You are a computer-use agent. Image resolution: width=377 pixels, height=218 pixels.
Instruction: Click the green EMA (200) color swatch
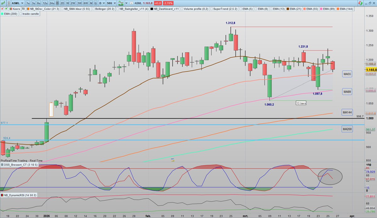point(2,14)
